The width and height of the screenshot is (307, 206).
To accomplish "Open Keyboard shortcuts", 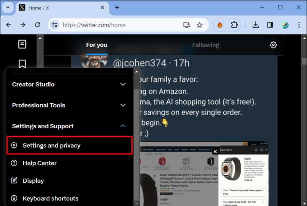I will (69, 198).
